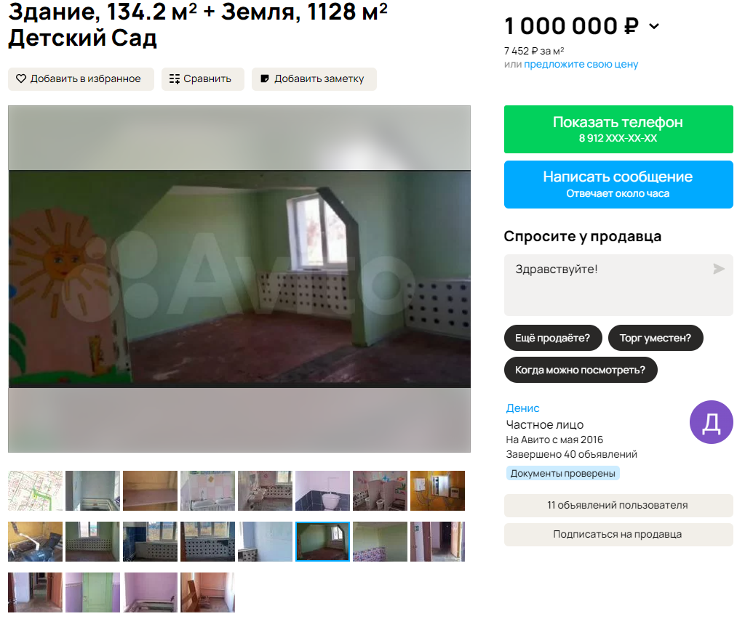
Task: Click the note icon beside Добавить заметку
Action: [265, 78]
